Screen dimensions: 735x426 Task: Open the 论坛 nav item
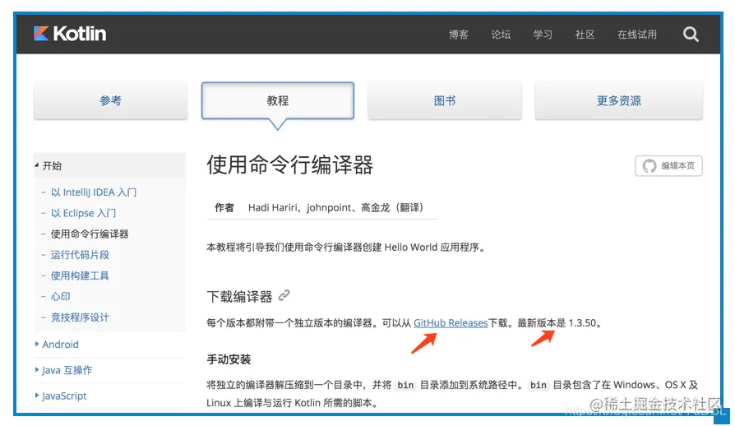[501, 35]
